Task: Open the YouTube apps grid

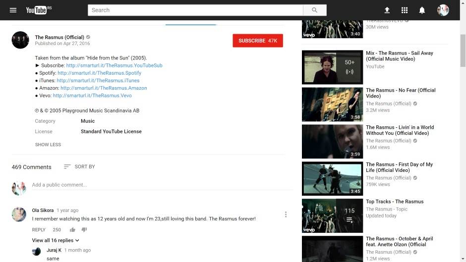Action: (405, 10)
